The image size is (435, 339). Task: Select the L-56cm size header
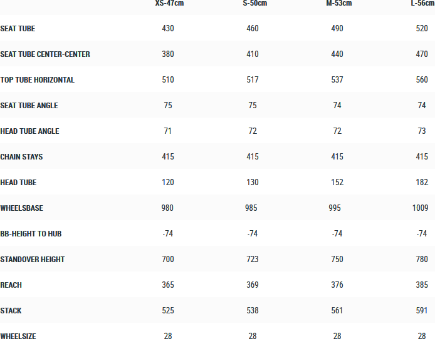click(x=422, y=4)
